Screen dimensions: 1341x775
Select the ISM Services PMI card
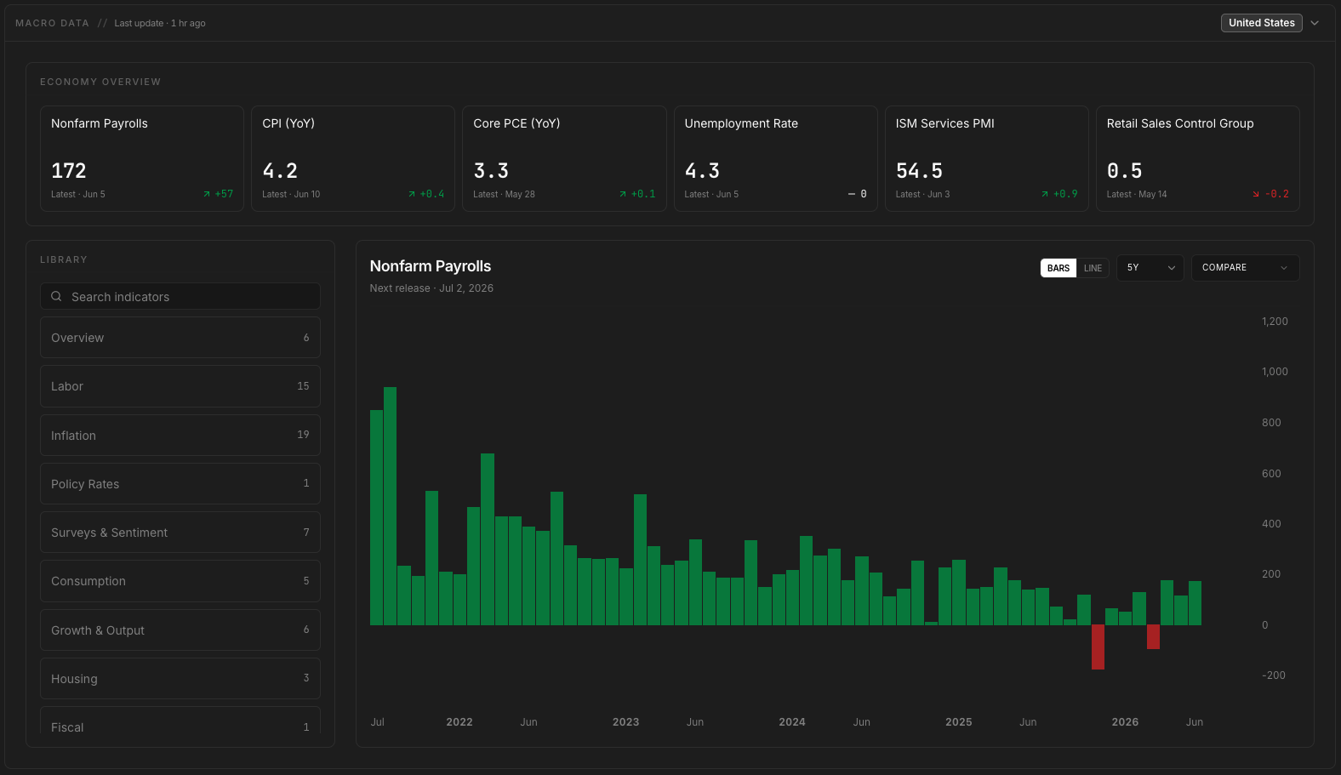pos(986,158)
